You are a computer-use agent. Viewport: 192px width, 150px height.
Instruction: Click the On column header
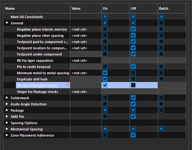pos(116,8)
